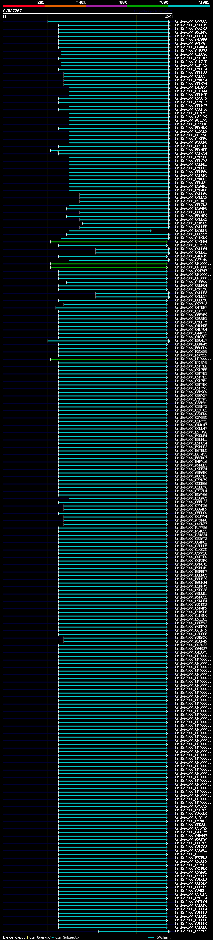Open hit UniRef100_B9FBM7
The height and width of the screenshot is (940, 213).
191,572
